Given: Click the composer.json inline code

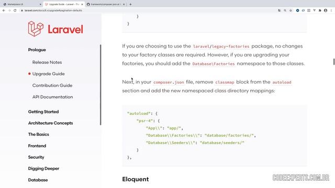Looking at the screenshot, I should coord(169,83).
